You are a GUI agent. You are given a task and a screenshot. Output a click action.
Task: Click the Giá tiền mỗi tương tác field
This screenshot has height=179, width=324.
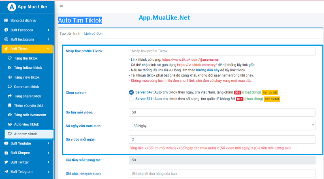pyautogui.click(x=222, y=160)
